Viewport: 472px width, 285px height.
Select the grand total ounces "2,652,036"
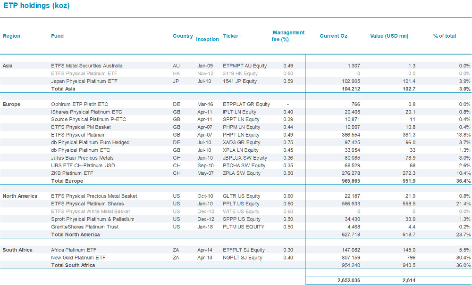click(x=349, y=281)
